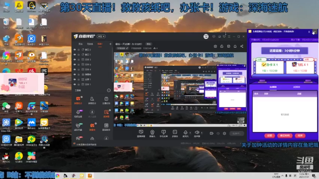Image resolution: width=319 pixels, height=179 pixels.
Task: Hide the 文本 3 layer with eye icon
Action: click(x=75, y=59)
